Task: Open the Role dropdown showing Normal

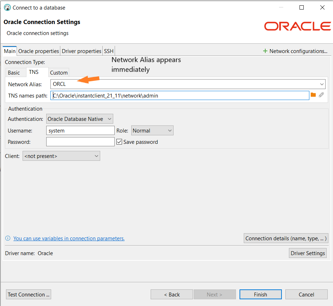Action: point(152,130)
